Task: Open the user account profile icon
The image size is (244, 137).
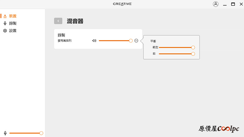Action: [216, 4]
